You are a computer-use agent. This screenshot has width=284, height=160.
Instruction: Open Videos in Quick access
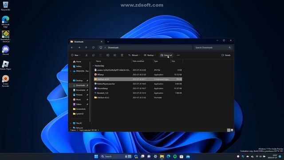pyautogui.click(x=79, y=104)
